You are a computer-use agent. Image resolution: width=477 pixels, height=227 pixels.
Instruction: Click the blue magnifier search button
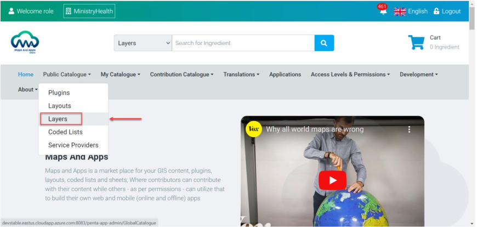[x=324, y=43]
